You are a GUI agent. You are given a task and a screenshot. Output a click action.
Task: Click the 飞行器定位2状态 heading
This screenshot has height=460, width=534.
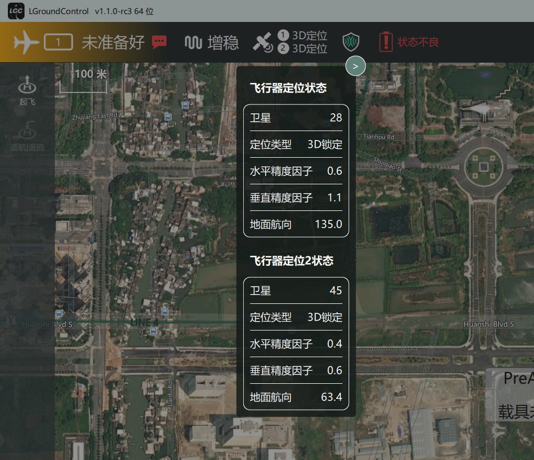[291, 261]
